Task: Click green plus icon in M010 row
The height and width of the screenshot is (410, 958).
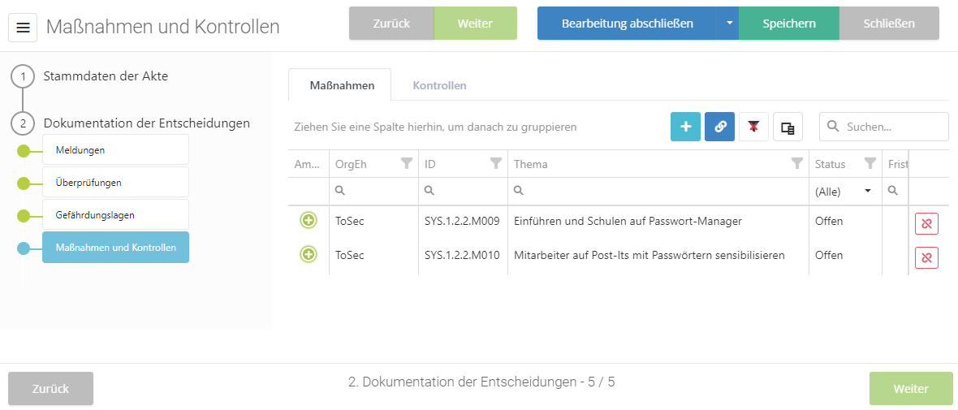Action: click(x=309, y=255)
